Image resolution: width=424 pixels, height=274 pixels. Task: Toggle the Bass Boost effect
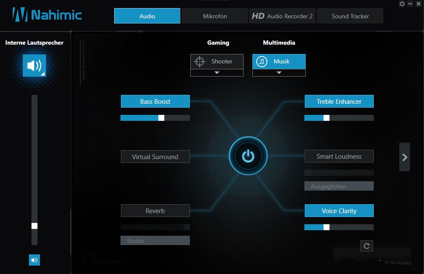click(155, 101)
